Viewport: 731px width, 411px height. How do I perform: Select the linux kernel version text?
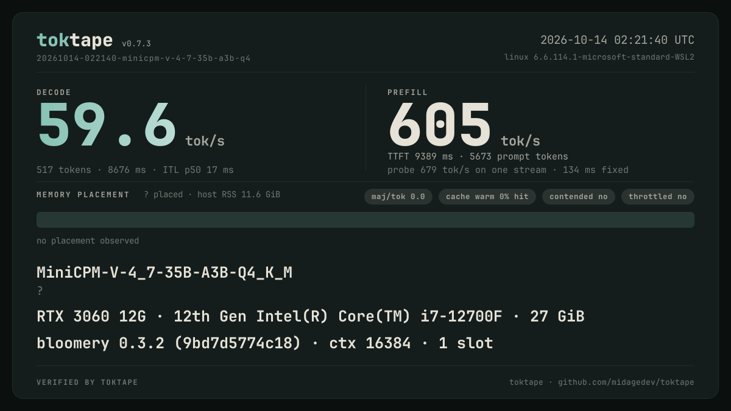[x=599, y=57]
